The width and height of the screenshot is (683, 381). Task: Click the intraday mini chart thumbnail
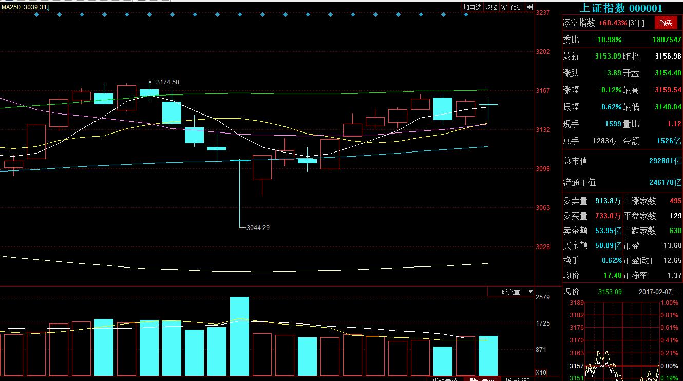click(622, 341)
